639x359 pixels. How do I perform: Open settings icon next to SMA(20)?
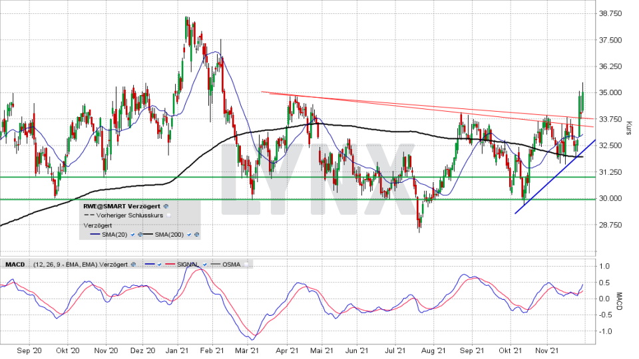coord(140,235)
